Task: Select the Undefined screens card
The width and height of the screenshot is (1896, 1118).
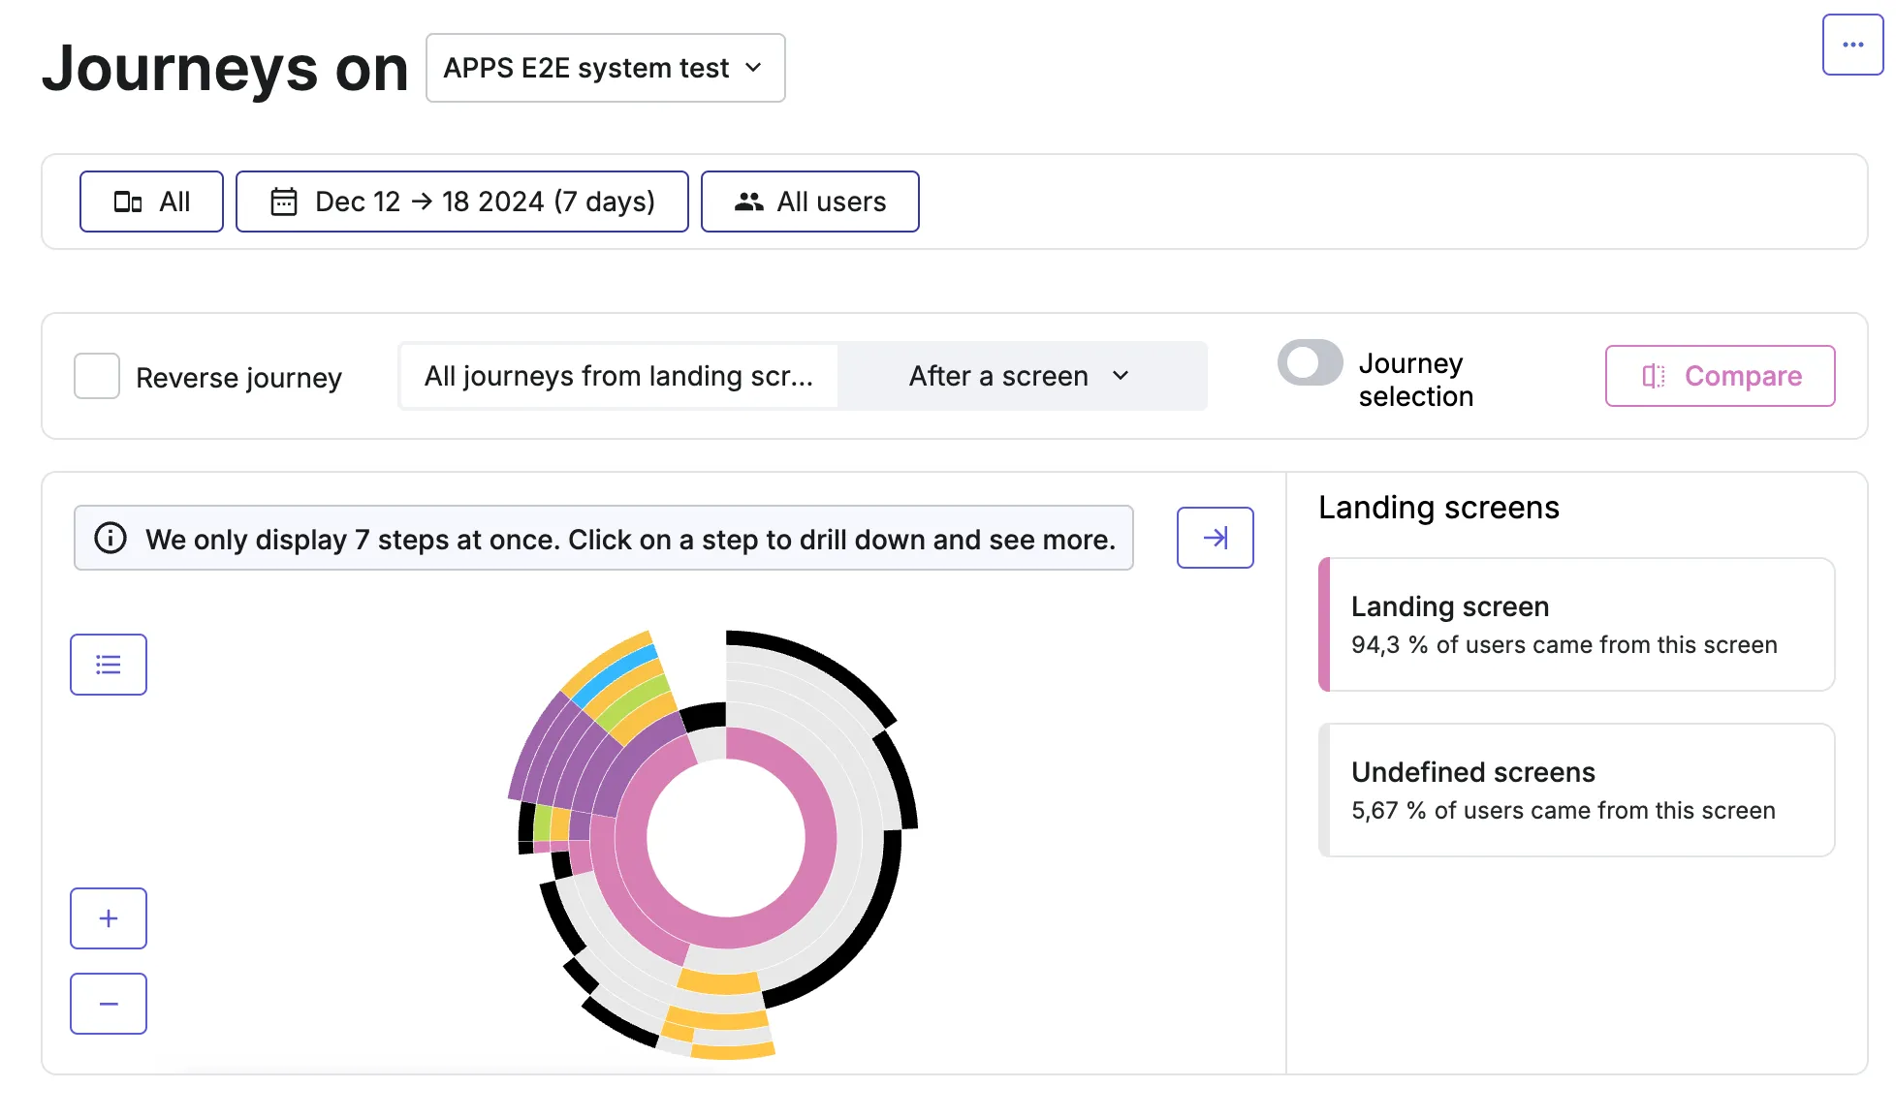Action: coord(1576,790)
